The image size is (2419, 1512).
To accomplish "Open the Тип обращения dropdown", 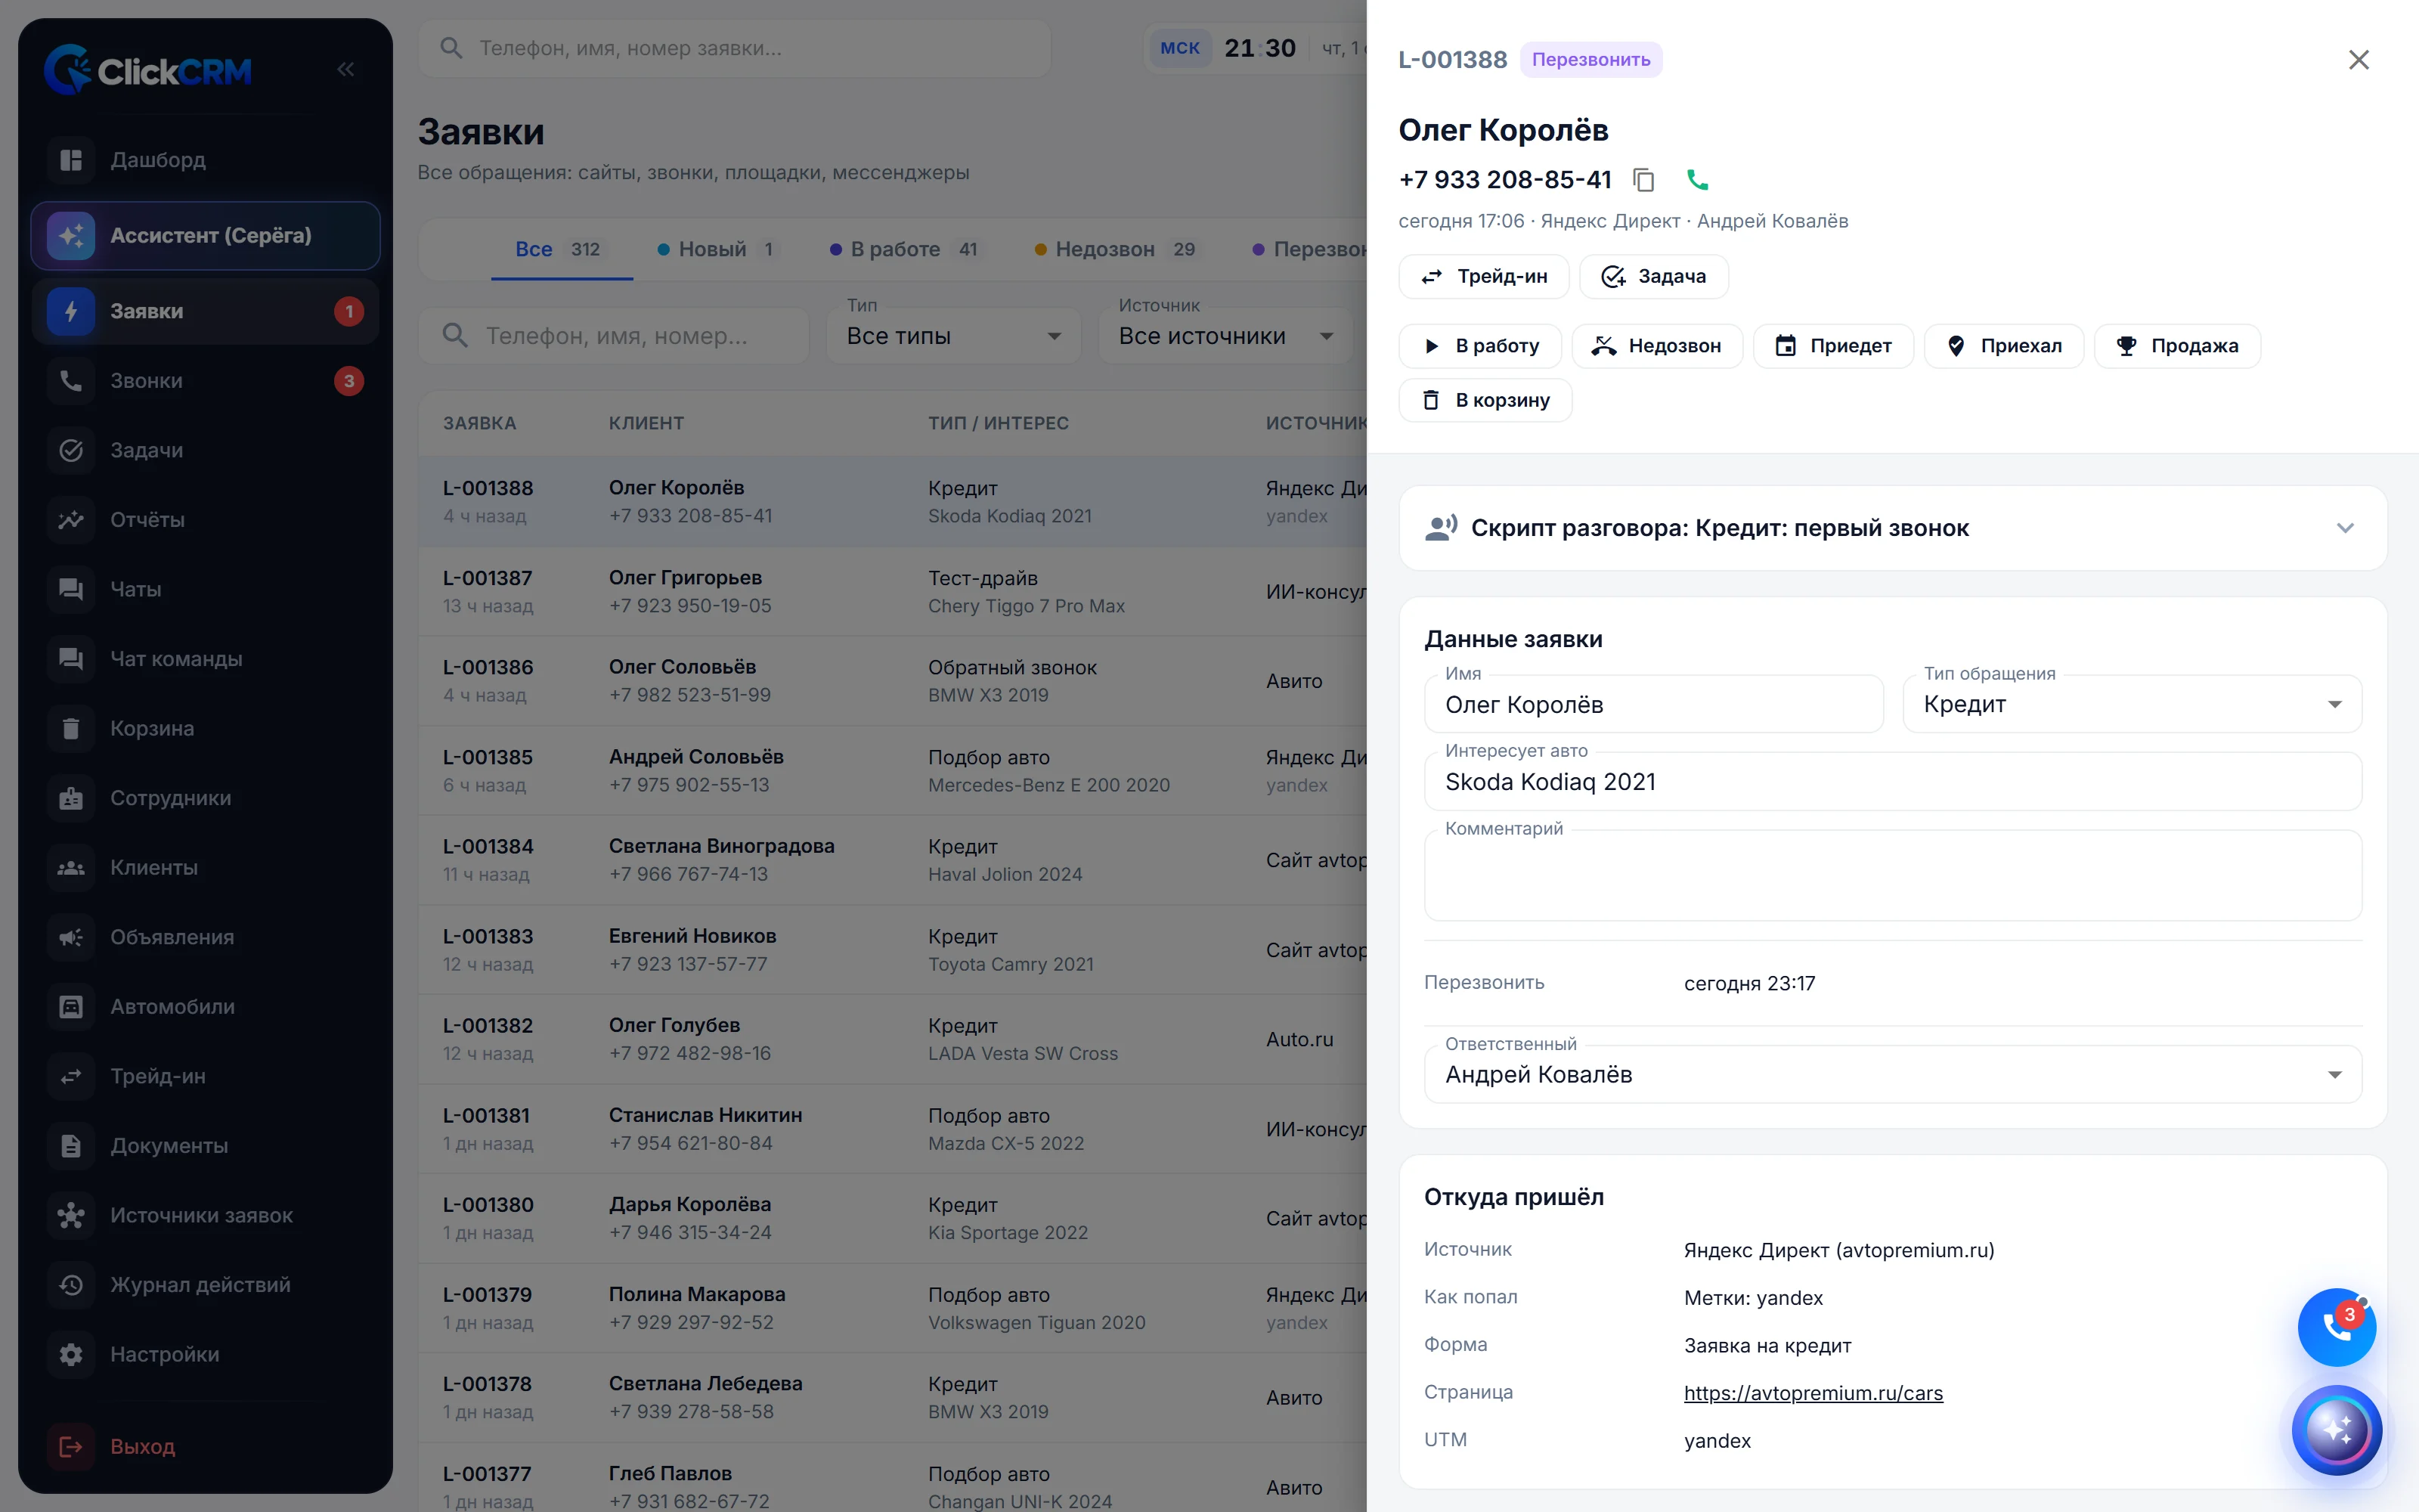I will [x=2132, y=704].
